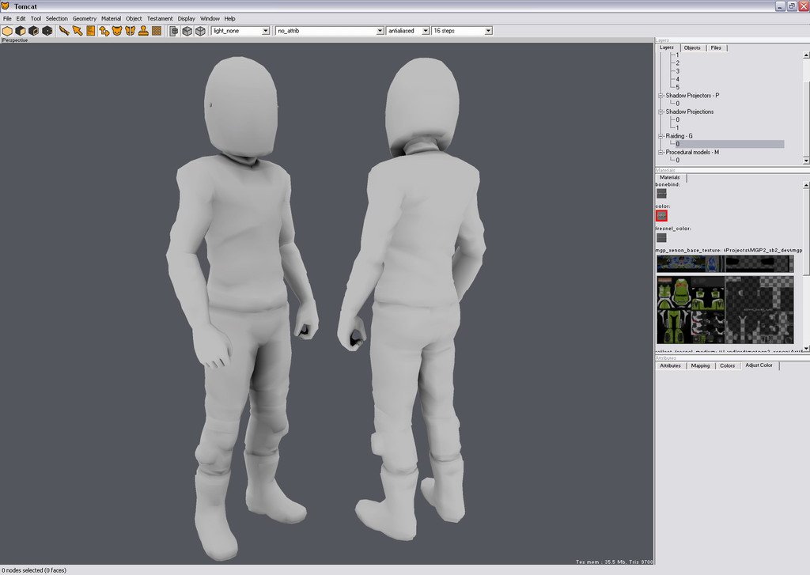This screenshot has height=575, width=810.
Task: Switch to the Attributes tab
Action: (670, 365)
